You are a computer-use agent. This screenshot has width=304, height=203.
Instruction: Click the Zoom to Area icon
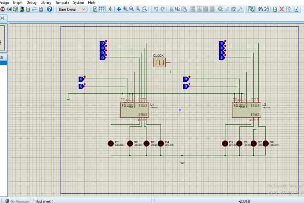[145, 9]
